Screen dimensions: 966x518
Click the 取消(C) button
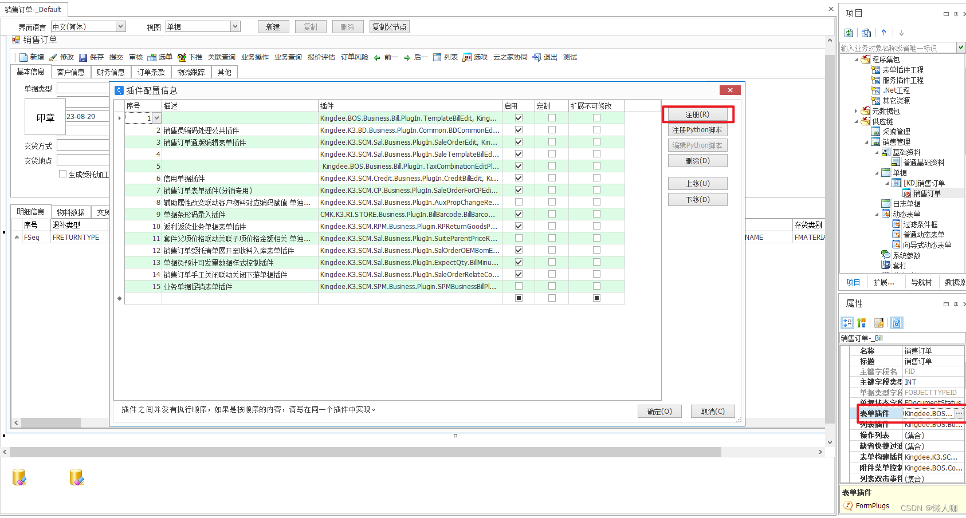713,412
